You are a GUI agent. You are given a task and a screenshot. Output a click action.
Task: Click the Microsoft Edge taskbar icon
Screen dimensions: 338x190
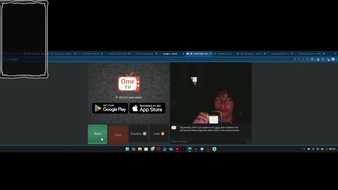point(190,149)
